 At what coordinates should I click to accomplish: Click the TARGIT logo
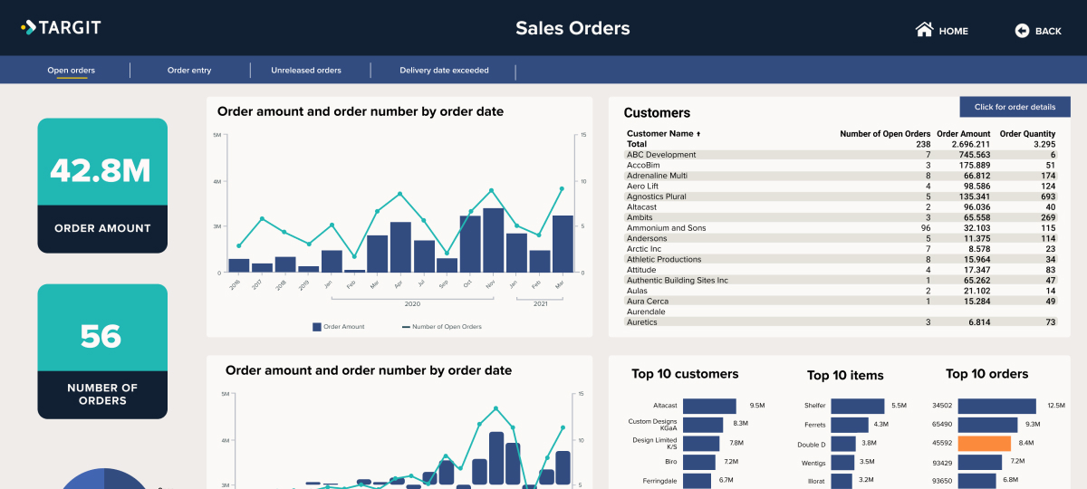61,27
